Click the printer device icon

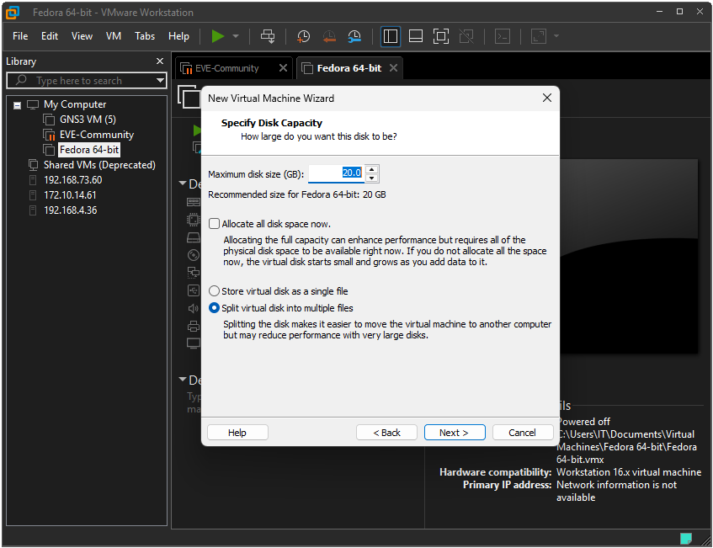[194, 326]
